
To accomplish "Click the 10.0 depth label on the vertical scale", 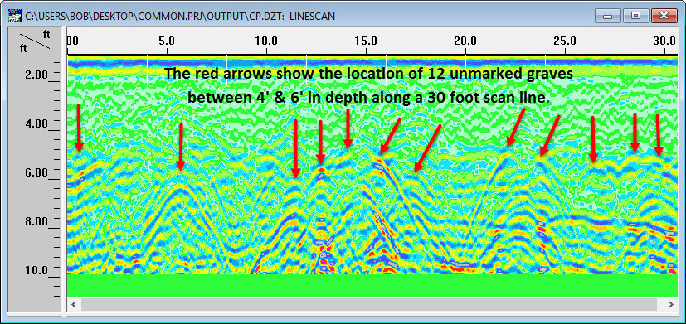I will [36, 270].
